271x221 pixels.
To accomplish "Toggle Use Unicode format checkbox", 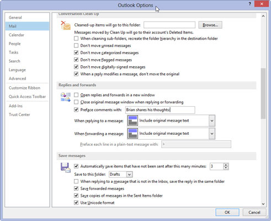I will coord(76,203).
